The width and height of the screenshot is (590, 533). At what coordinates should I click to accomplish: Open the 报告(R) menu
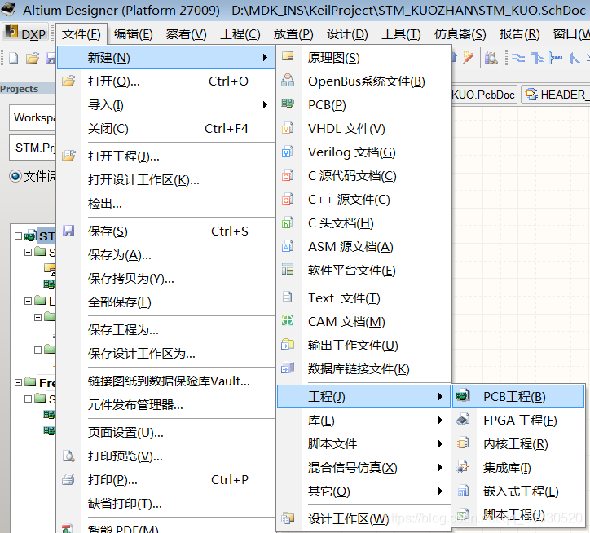[x=519, y=34]
